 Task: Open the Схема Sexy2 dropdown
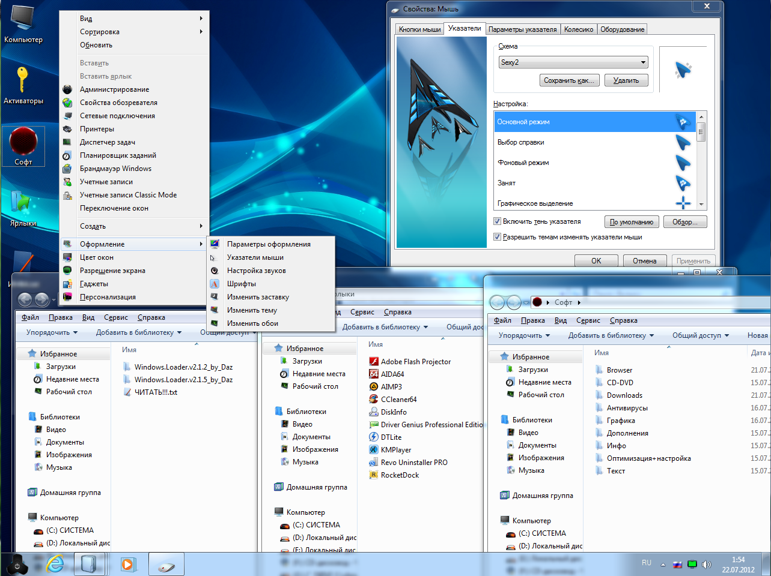(573, 62)
